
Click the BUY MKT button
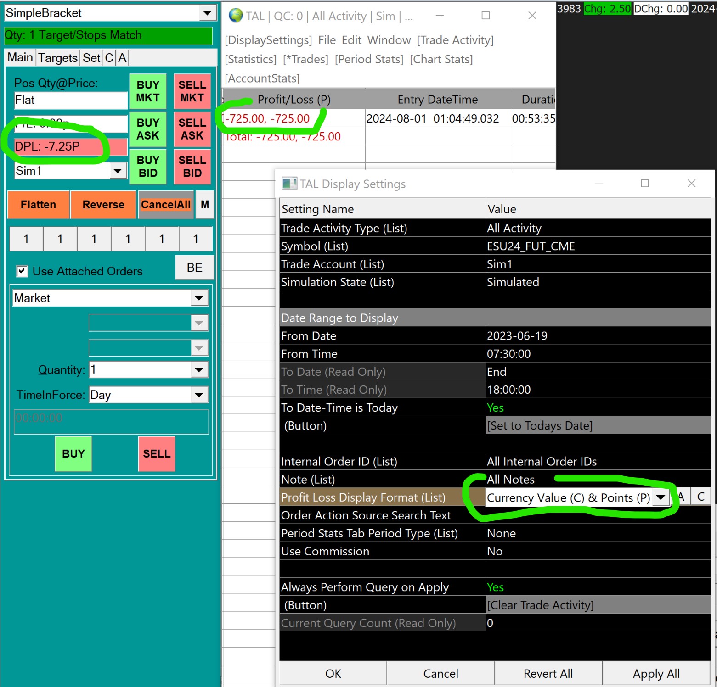click(148, 91)
